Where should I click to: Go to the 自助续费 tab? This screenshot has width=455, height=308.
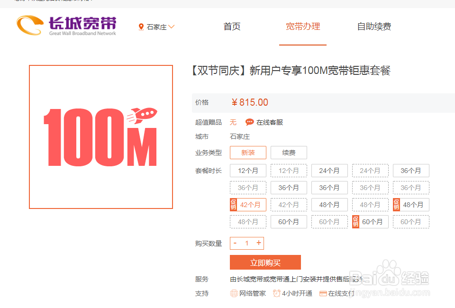pyautogui.click(x=374, y=27)
